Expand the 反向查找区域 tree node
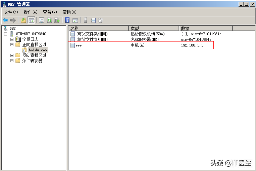Screen dimensions: 256x171 point(12,55)
